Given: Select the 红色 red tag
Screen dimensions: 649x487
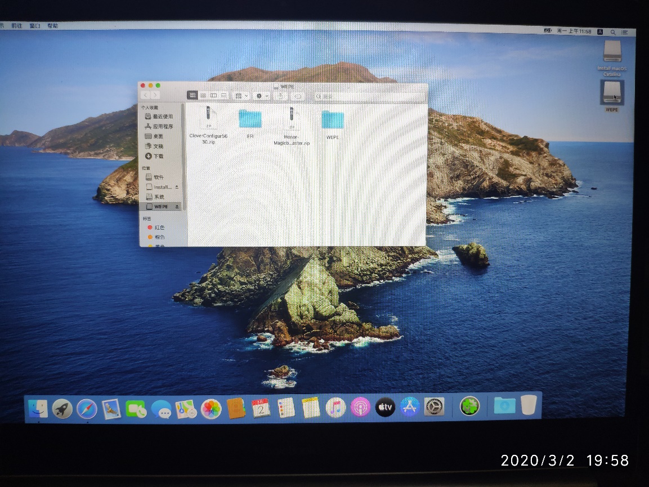Looking at the screenshot, I should pyautogui.click(x=156, y=227).
